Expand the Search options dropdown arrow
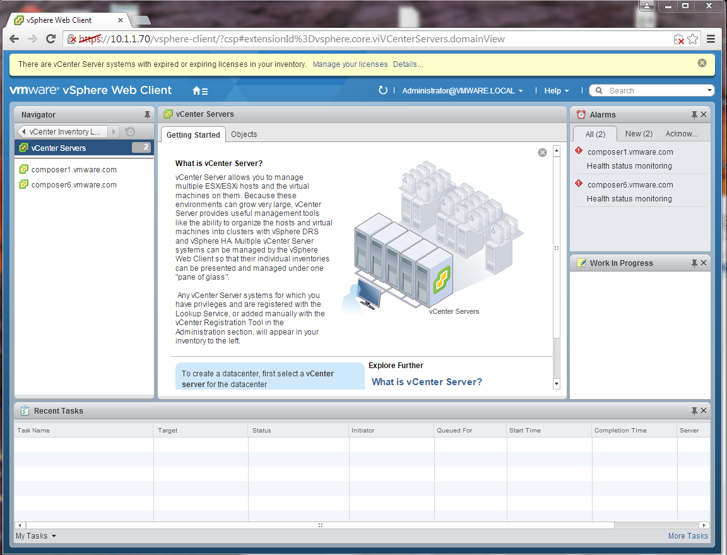Viewport: 727px width, 555px height. [709, 90]
